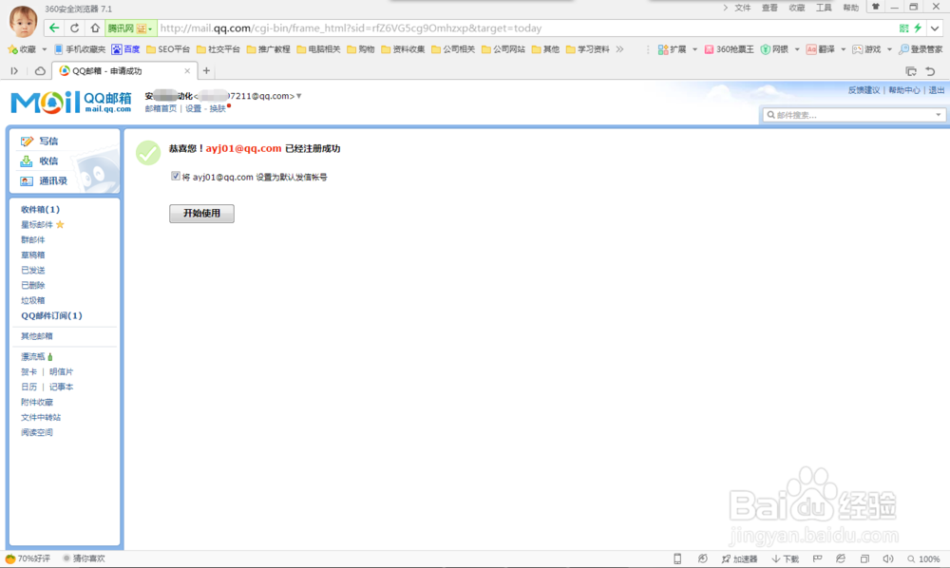Click the restore closed tab icon
The image size is (950, 568).
[931, 71]
